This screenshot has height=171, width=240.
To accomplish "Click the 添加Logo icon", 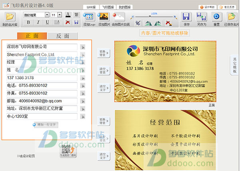I will 89,17.
